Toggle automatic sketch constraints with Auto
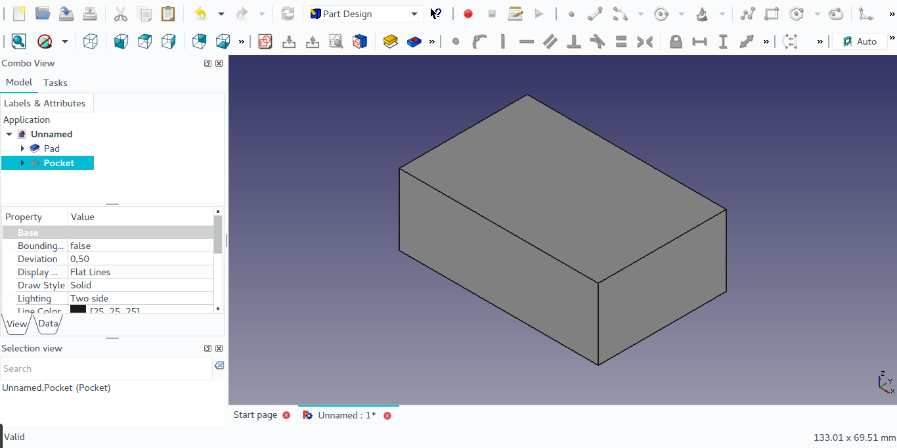The height and width of the screenshot is (448, 897). pos(859,41)
